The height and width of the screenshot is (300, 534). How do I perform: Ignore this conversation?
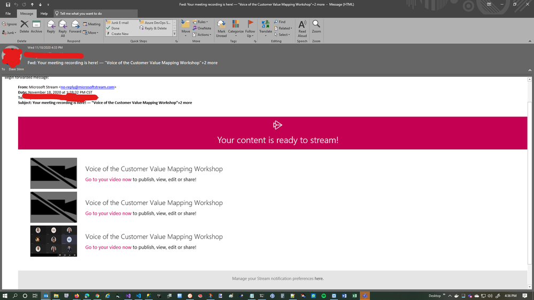9,24
